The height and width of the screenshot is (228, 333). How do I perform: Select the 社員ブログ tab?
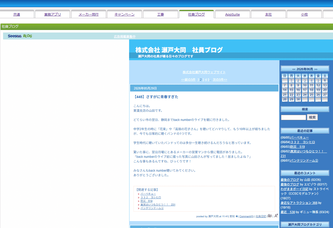[196, 14]
